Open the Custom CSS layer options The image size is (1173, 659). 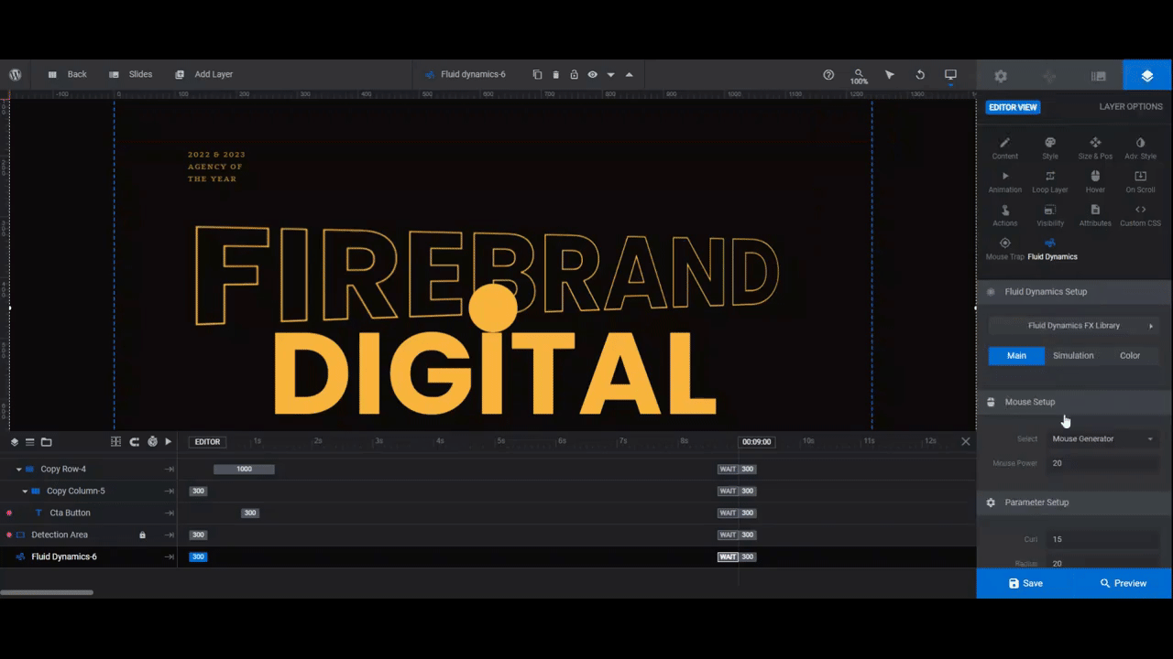tap(1140, 216)
